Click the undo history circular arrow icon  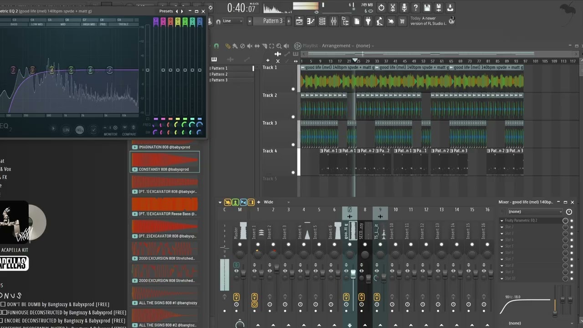click(x=381, y=8)
